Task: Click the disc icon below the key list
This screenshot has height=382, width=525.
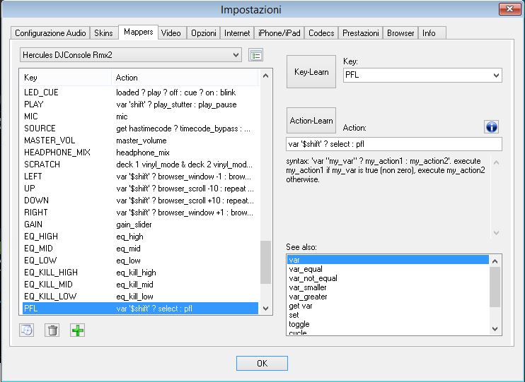Action: point(27,330)
